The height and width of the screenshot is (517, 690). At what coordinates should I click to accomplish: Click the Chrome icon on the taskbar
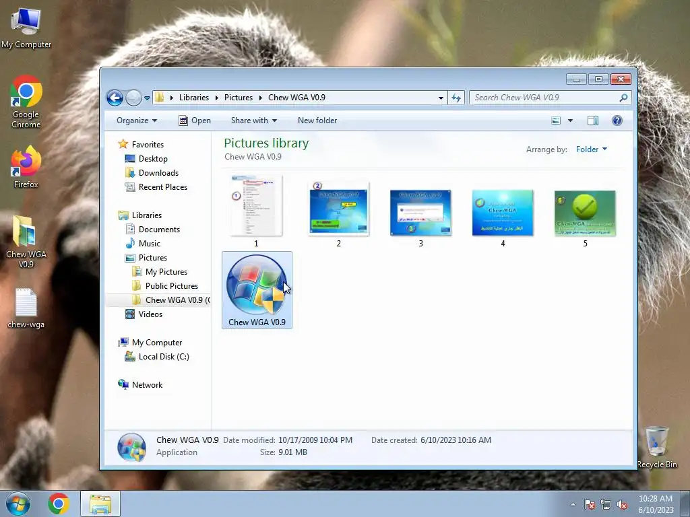(59, 504)
